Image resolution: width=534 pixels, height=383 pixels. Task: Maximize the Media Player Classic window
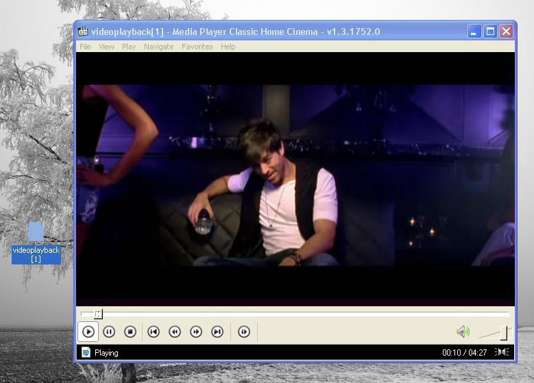[490, 32]
